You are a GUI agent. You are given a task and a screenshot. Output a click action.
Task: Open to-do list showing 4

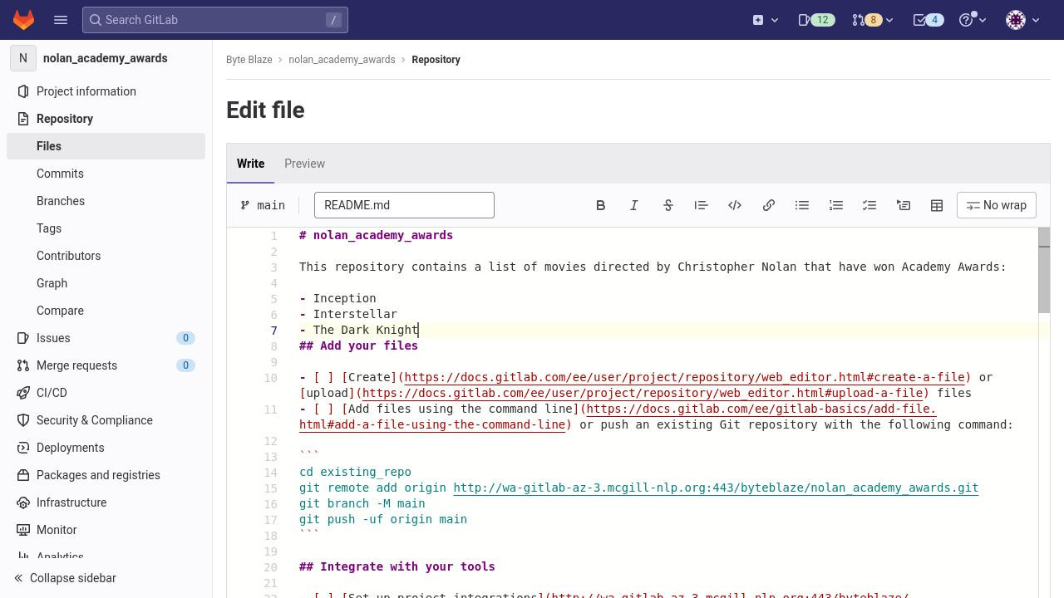click(929, 20)
